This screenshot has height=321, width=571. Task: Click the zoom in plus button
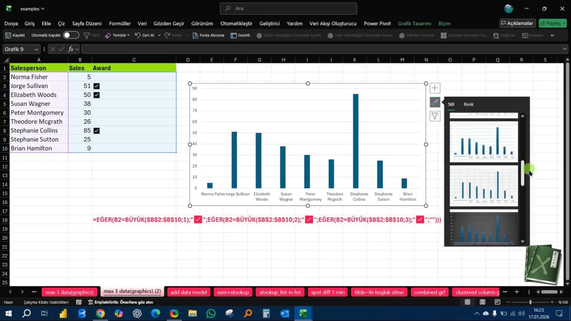(x=552, y=302)
